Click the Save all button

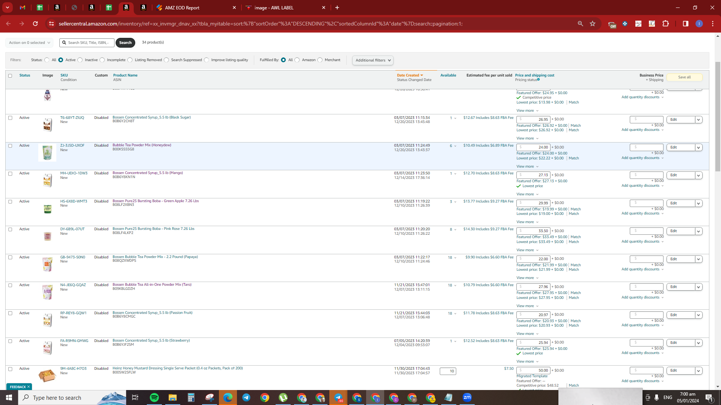pos(684,77)
